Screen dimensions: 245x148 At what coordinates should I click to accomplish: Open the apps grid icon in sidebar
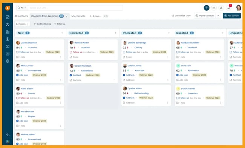8,142
